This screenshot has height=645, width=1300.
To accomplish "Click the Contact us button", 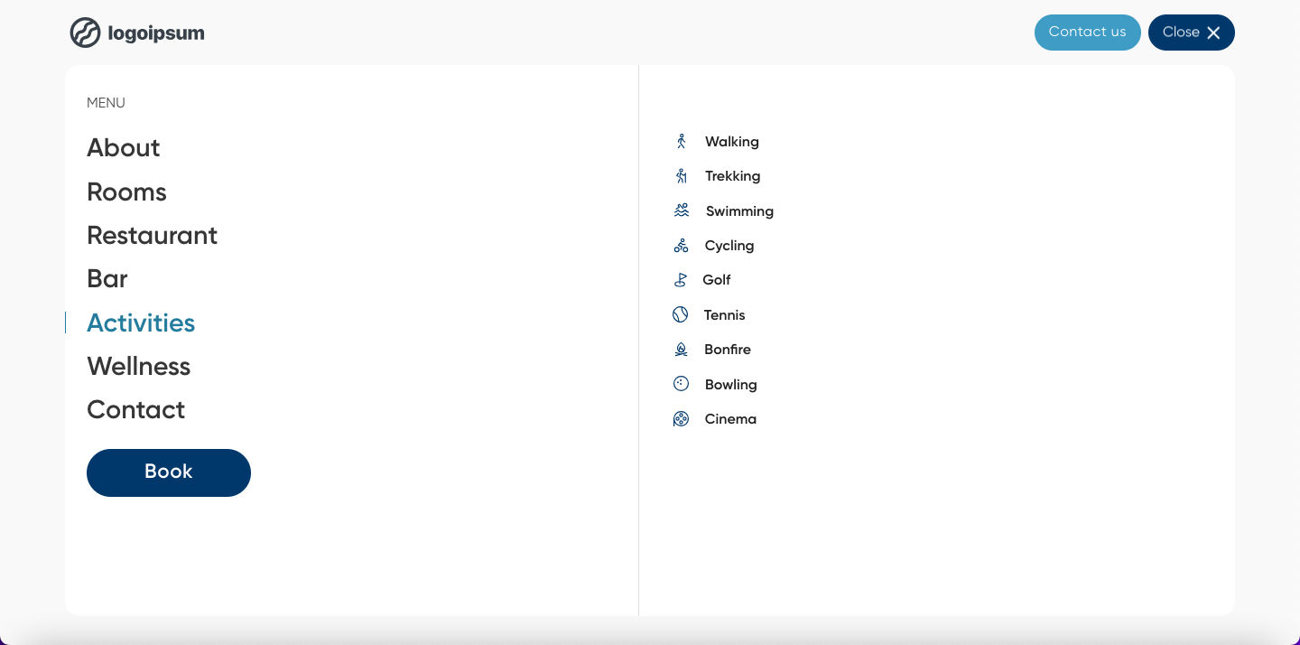I will (1087, 33).
